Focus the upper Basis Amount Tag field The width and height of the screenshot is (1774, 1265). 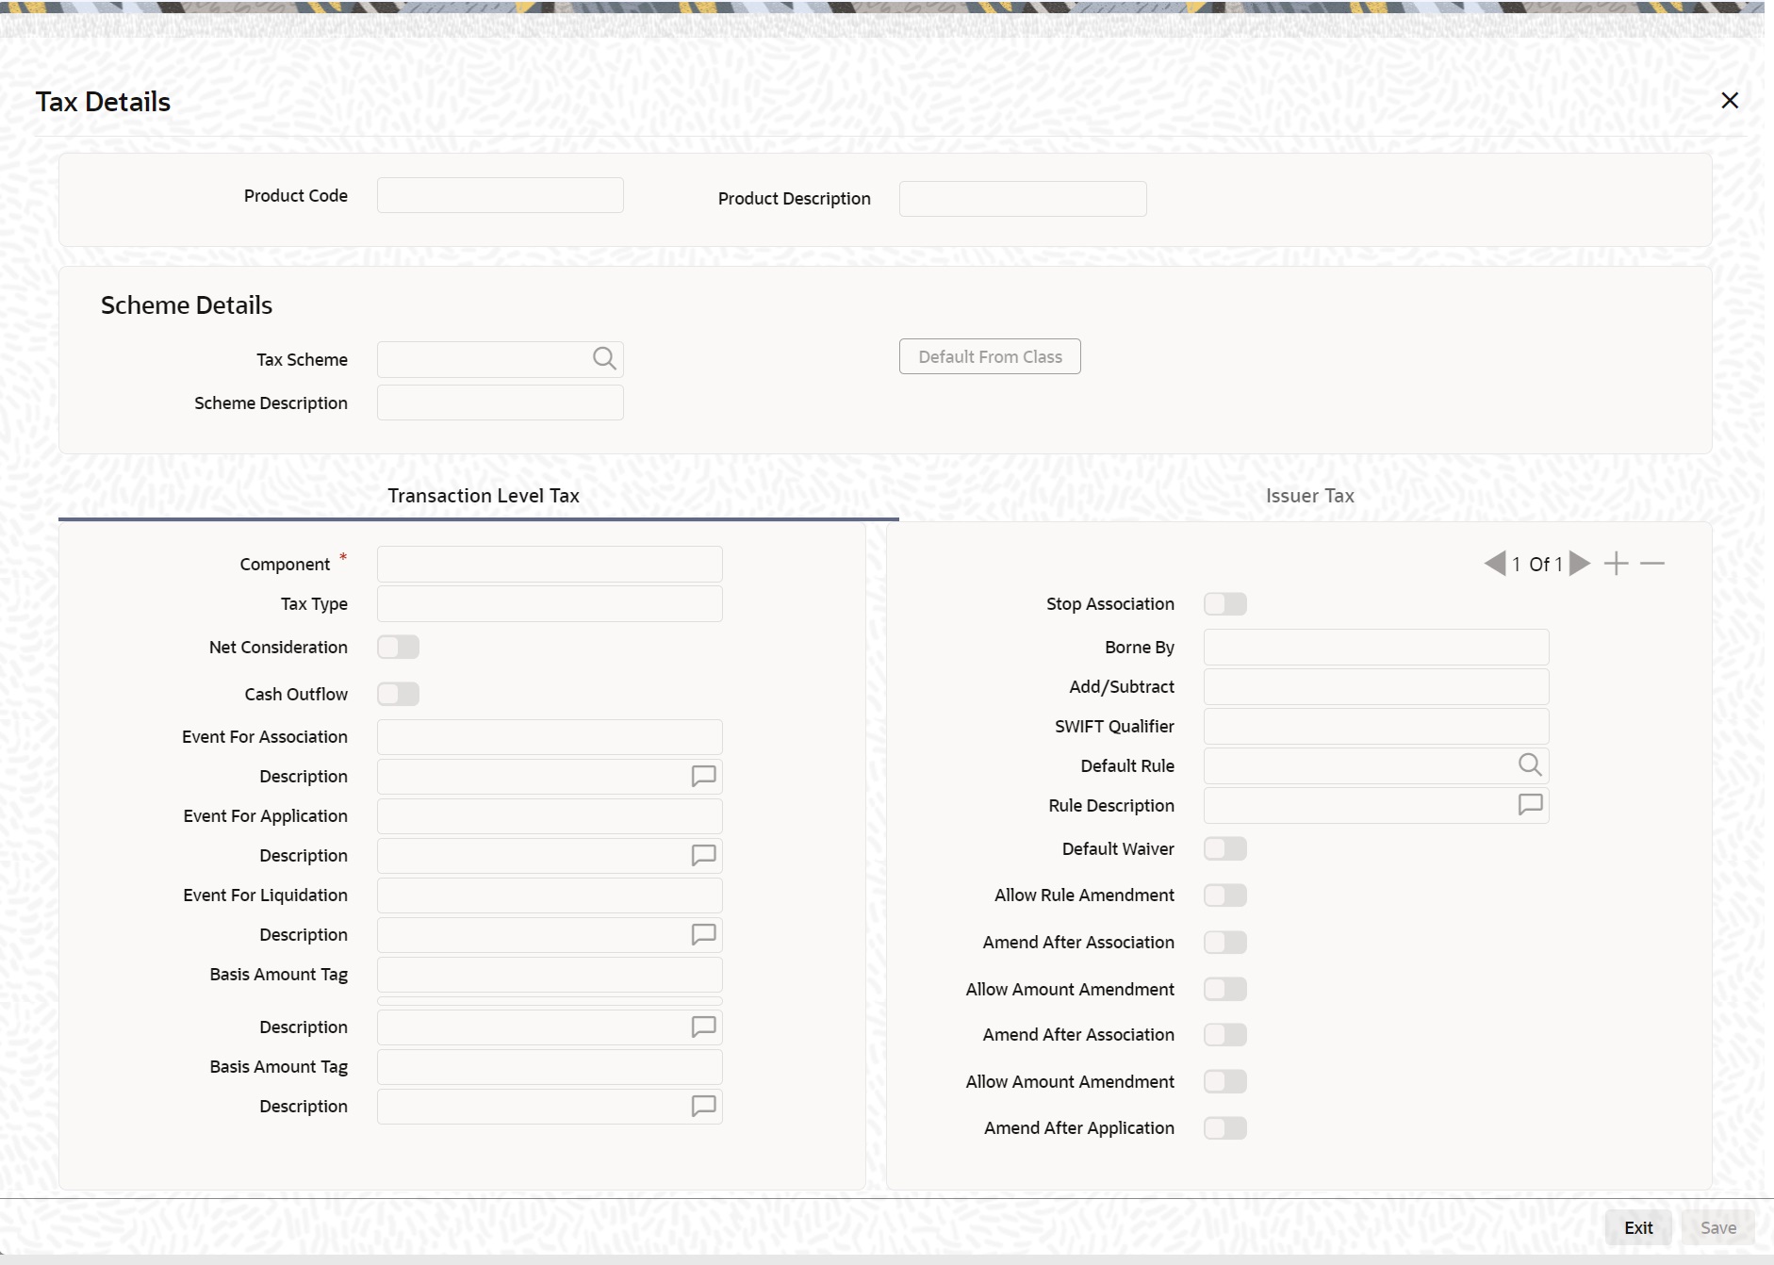pyautogui.click(x=550, y=974)
